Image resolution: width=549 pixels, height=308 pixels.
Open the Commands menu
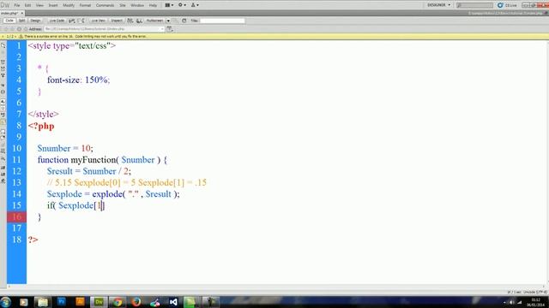(x=105, y=5)
